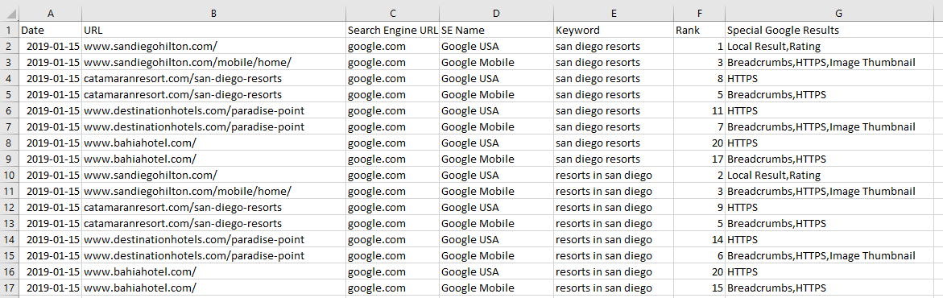
Task: Select column A header
Action: pyautogui.click(x=51, y=13)
